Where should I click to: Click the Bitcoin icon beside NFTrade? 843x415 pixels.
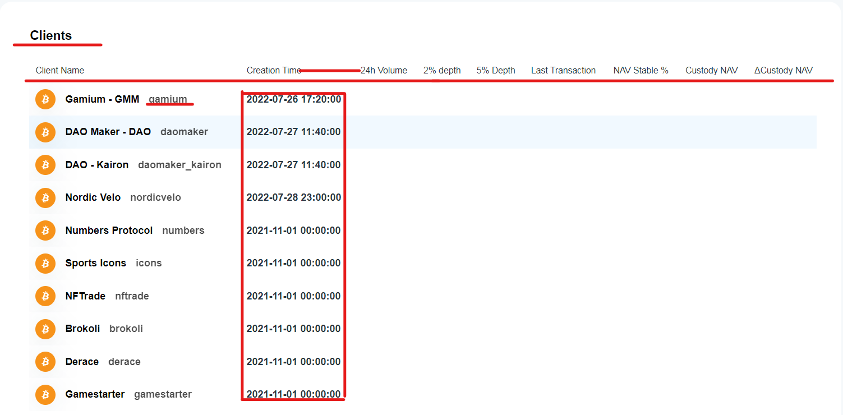click(45, 296)
